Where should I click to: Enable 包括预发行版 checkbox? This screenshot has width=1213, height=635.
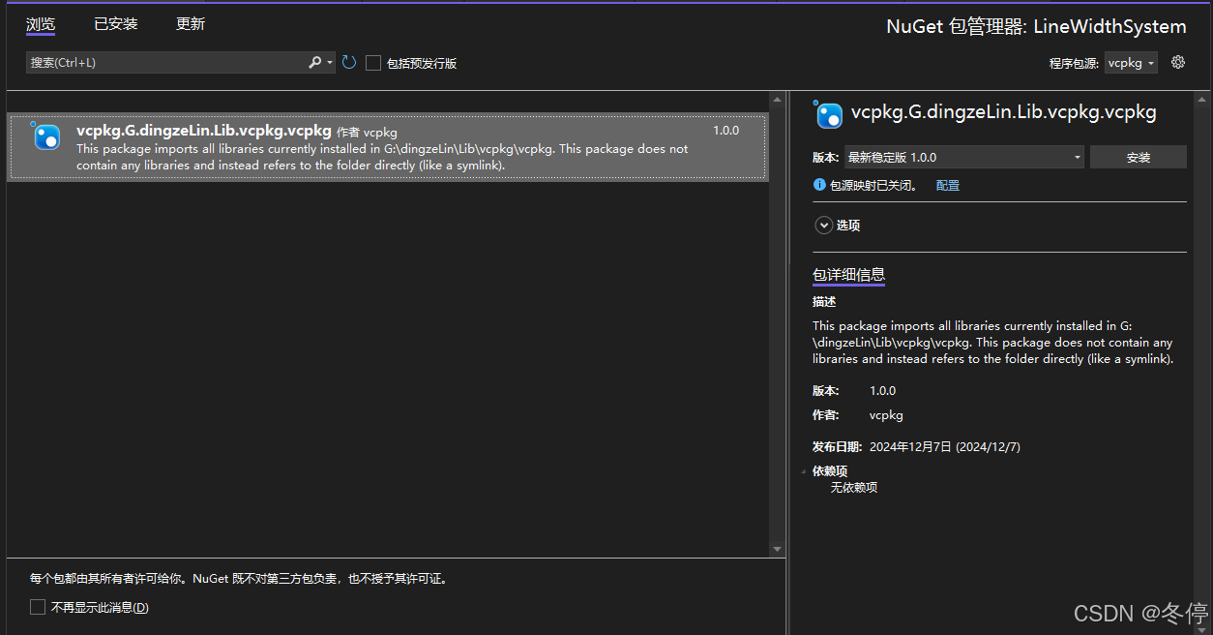tap(373, 62)
